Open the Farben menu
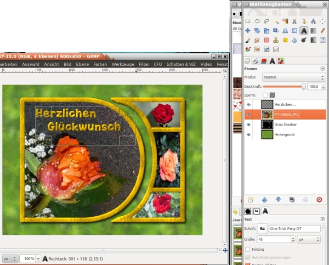The image size is (329, 265). click(100, 64)
